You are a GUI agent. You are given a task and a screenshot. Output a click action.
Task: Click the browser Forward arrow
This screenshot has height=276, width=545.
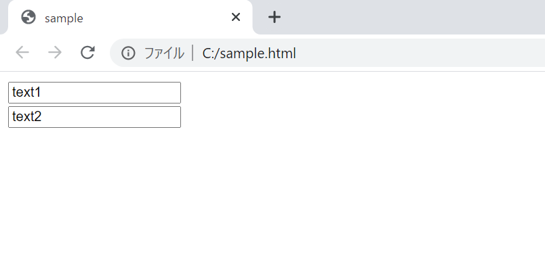55,53
